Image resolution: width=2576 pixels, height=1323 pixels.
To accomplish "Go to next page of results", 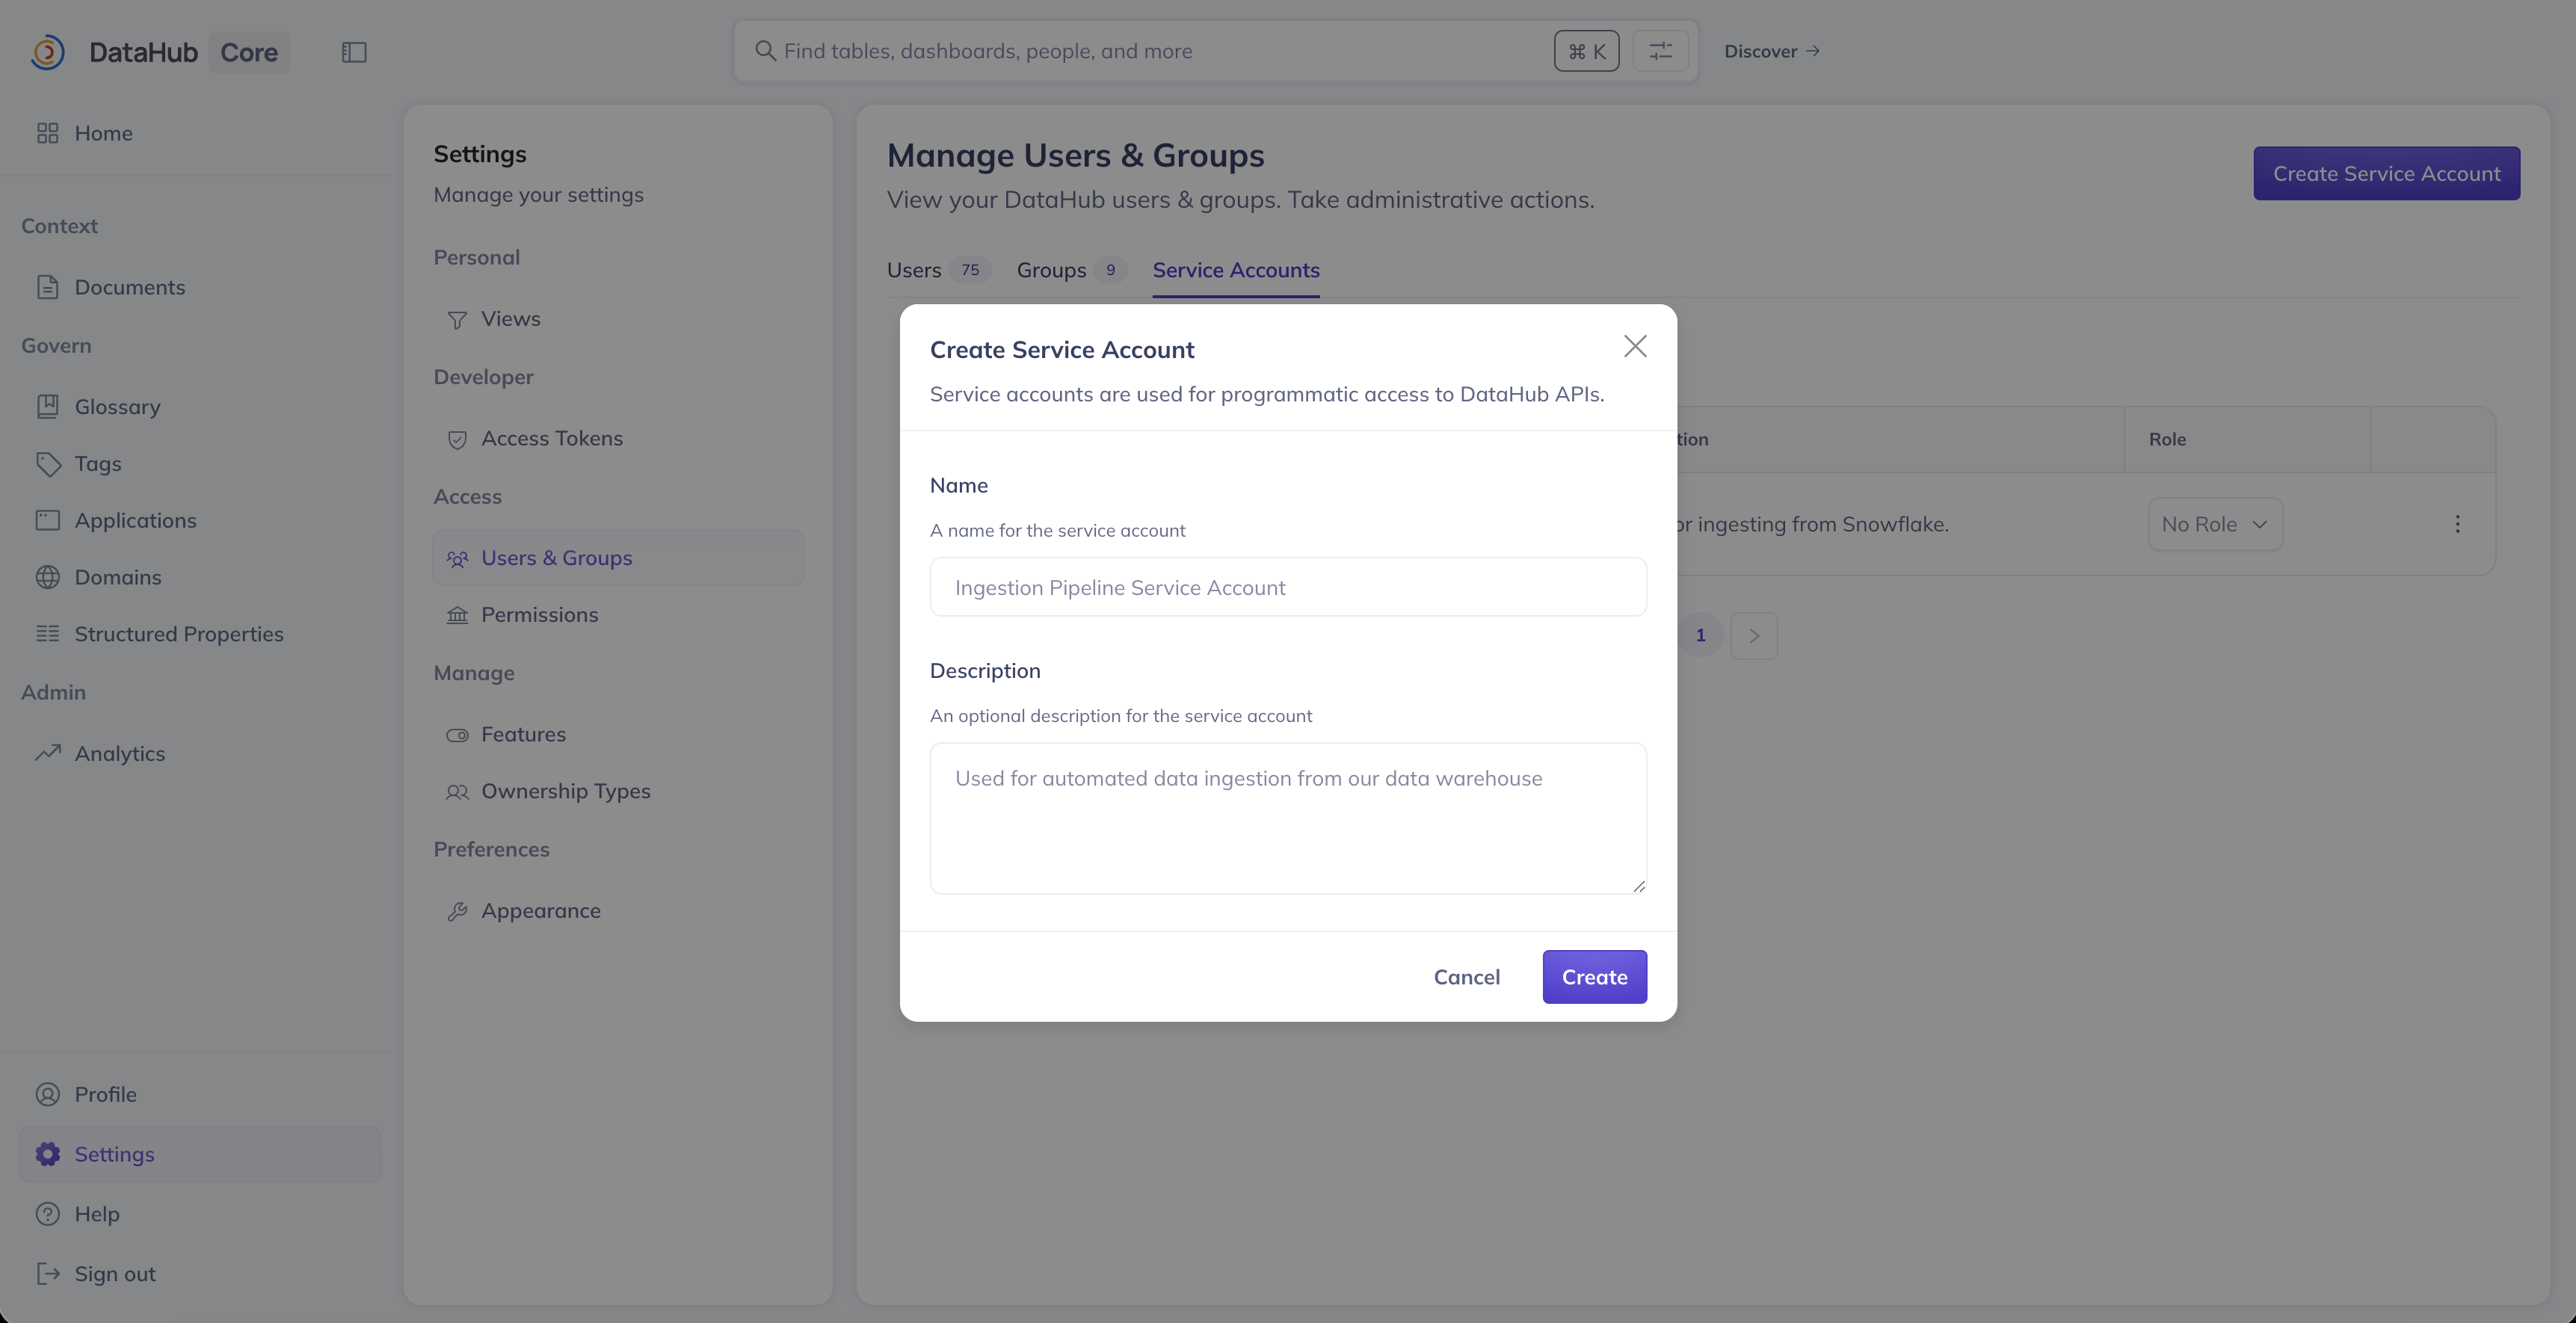I will (x=1754, y=636).
